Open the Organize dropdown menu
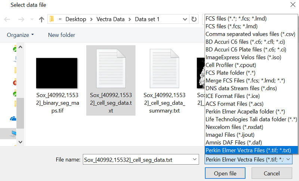This screenshot has width=299, height=181. pyautogui.click(x=20, y=35)
